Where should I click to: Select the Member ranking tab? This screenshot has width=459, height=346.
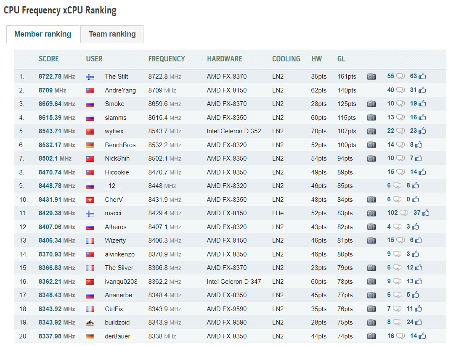[43, 34]
